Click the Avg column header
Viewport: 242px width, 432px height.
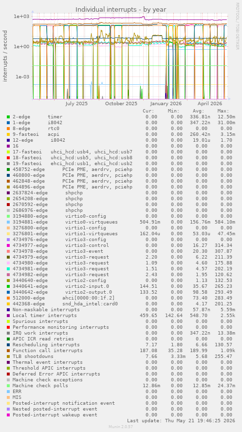point(199,111)
